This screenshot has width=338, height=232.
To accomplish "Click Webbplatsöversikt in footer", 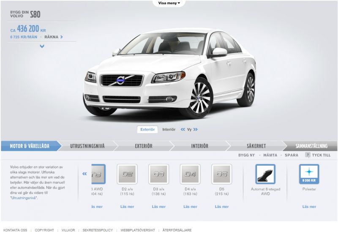I will point(138,230).
